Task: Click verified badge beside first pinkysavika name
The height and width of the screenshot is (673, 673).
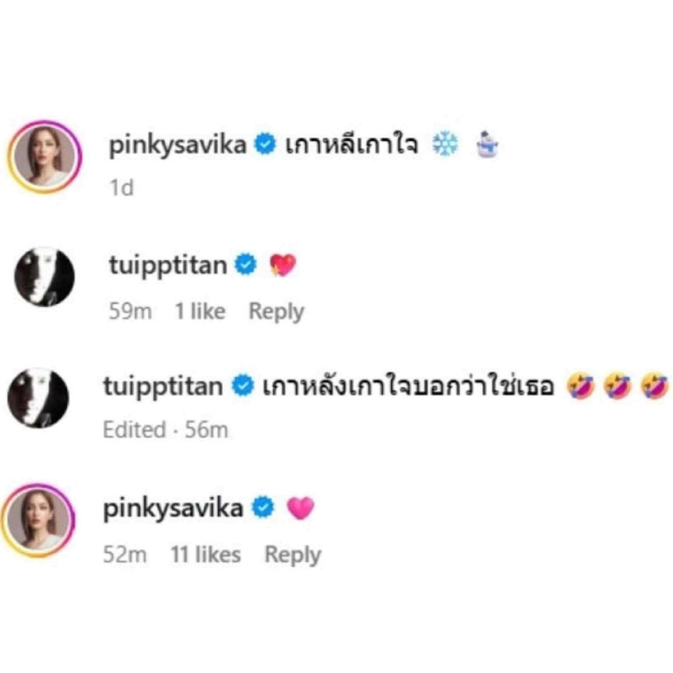Action: pyautogui.click(x=265, y=144)
